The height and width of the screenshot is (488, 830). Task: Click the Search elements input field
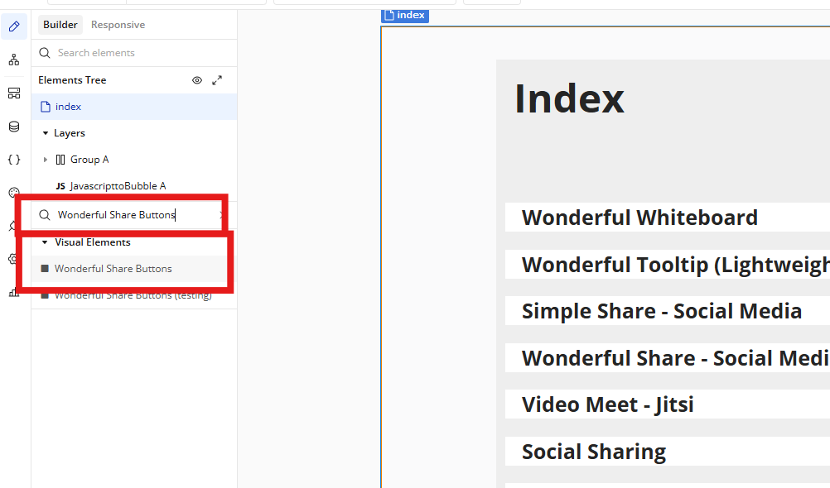coord(134,53)
